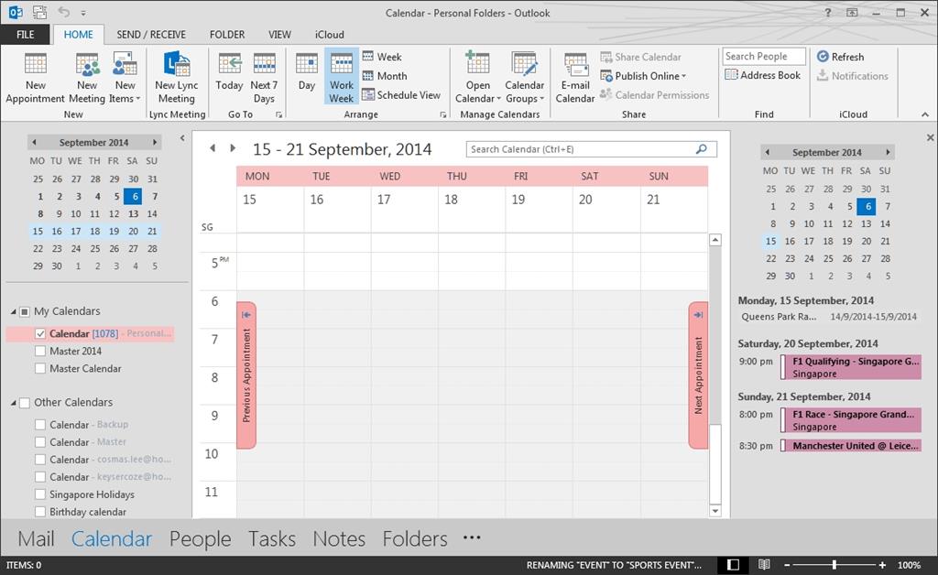Go back to the previous week
The width and height of the screenshot is (938, 575).
[213, 148]
